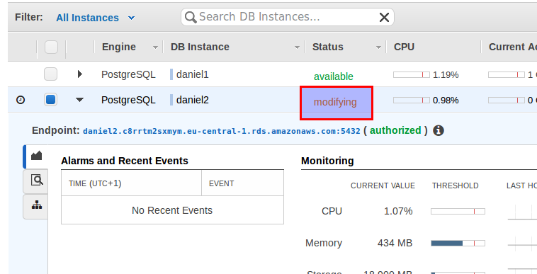Click the daniel2 CPU usage bar

click(412, 101)
